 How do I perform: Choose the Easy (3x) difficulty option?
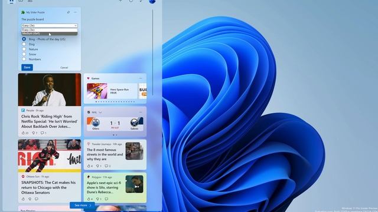(50, 30)
